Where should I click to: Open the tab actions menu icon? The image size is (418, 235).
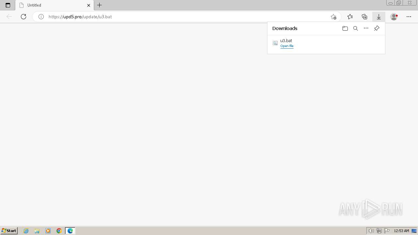pyautogui.click(x=8, y=5)
